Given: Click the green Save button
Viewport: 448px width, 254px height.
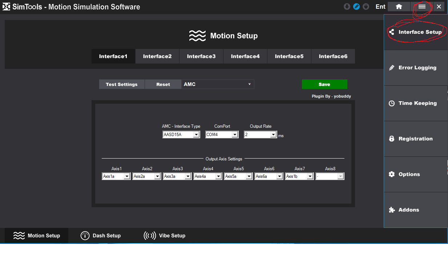Looking at the screenshot, I should tap(324, 84).
